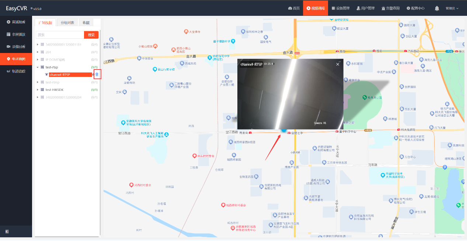Open 录像回看 recording playback in sidebar
Viewport: 467px width, 241px height.
pos(16,47)
